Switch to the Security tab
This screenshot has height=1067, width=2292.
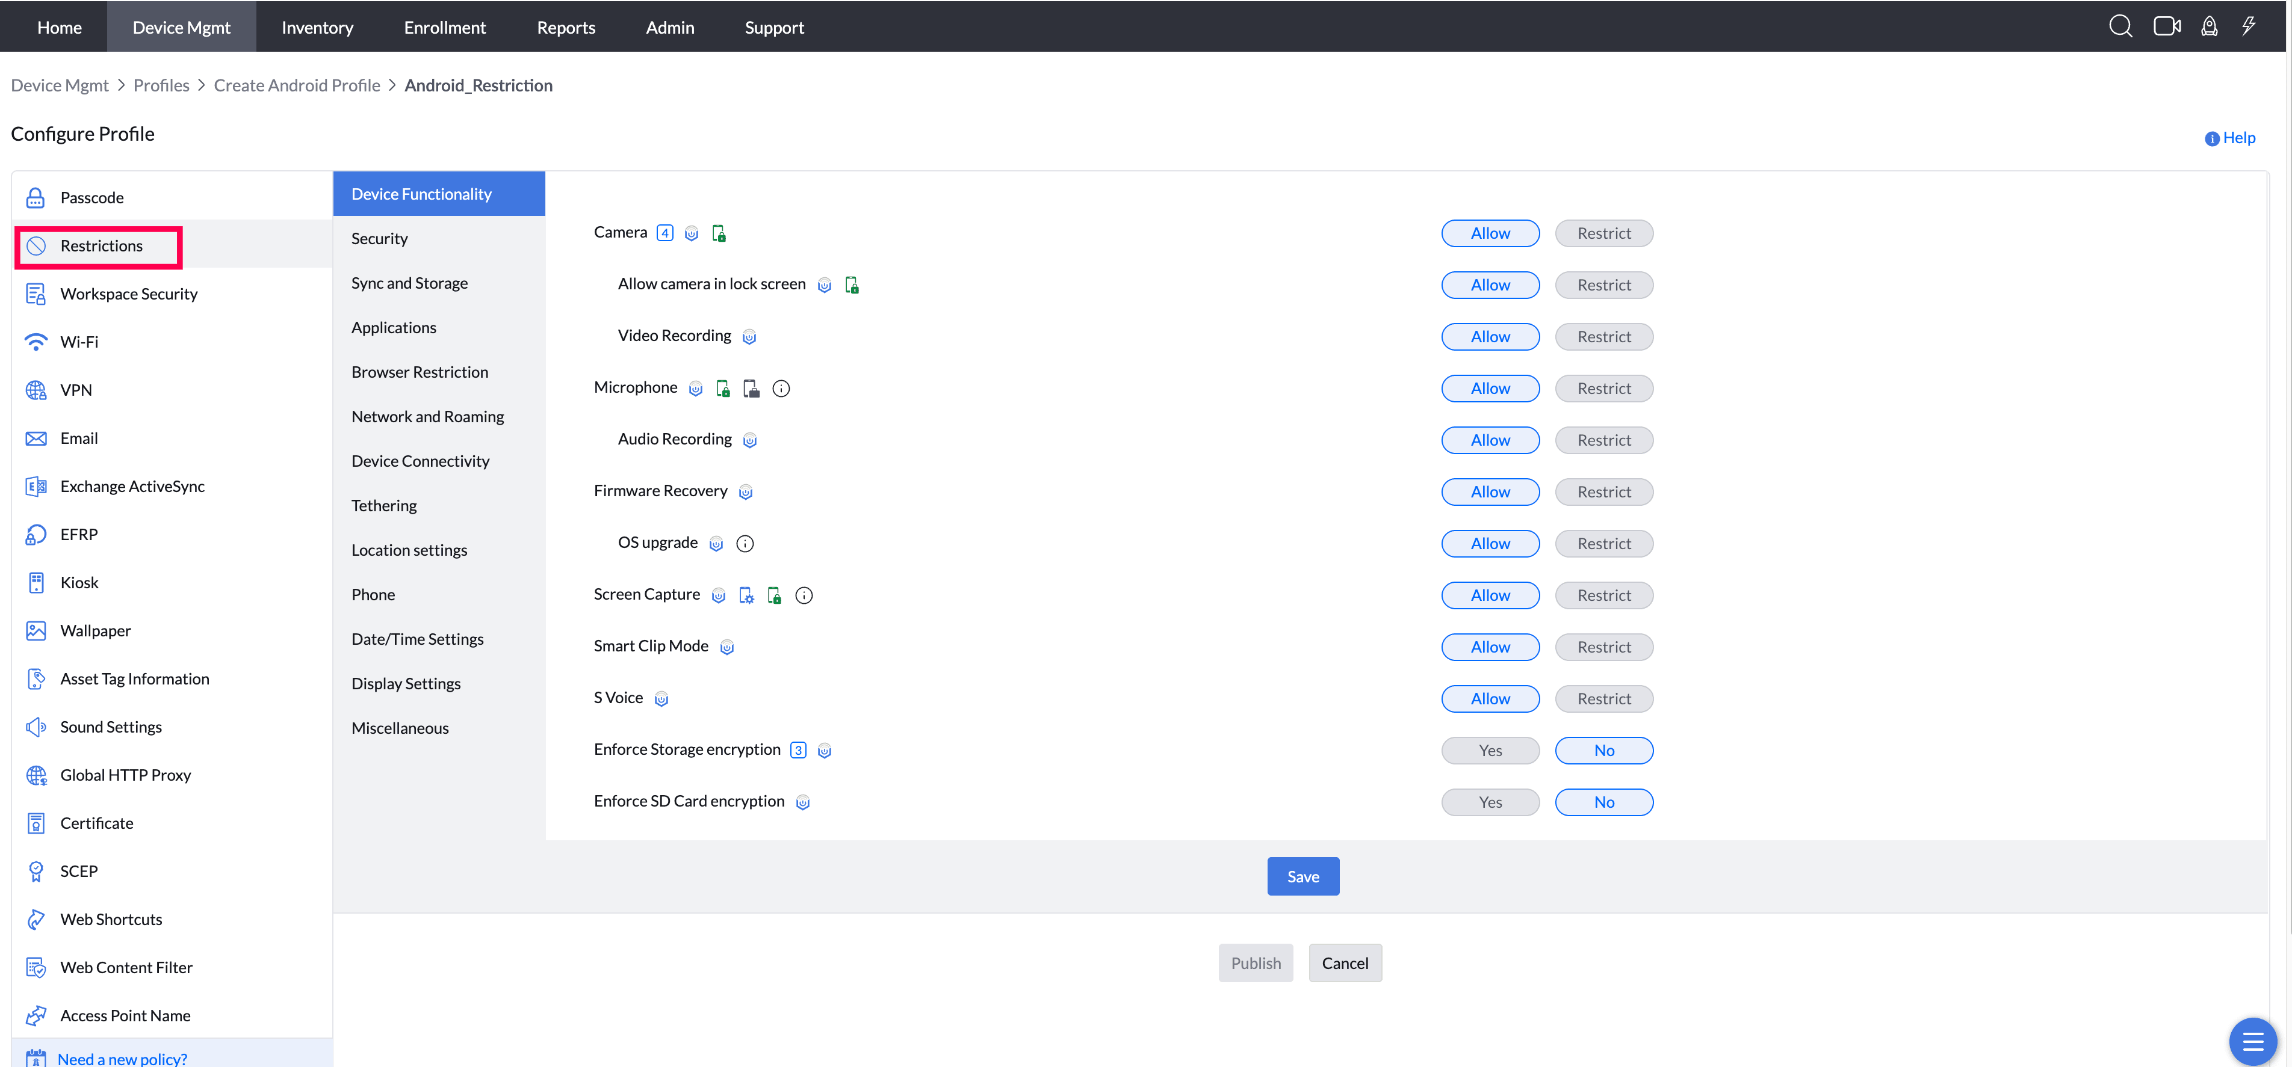click(380, 238)
